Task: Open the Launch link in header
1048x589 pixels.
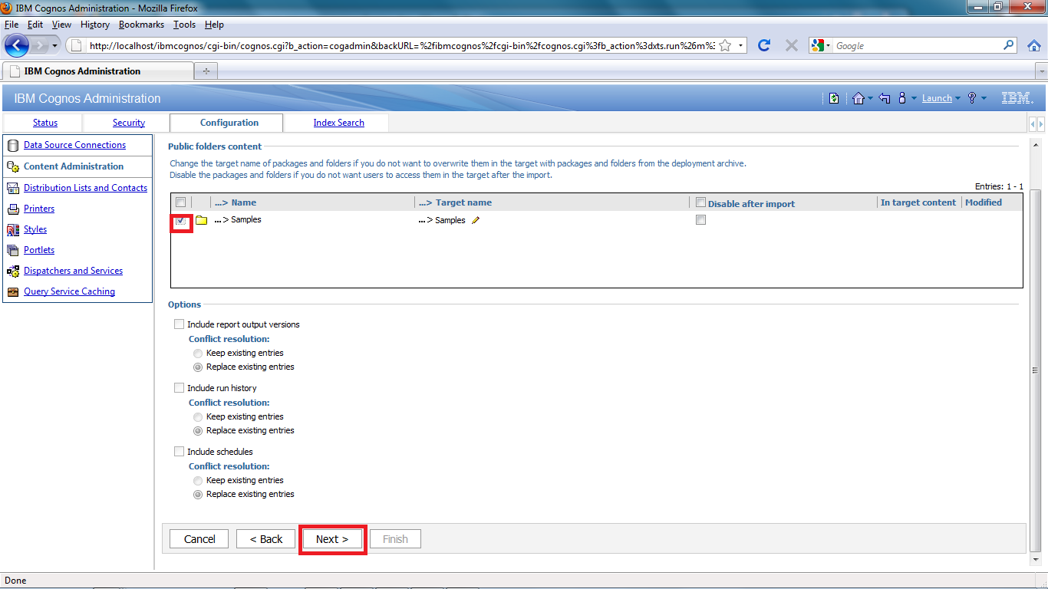Action: (x=937, y=98)
